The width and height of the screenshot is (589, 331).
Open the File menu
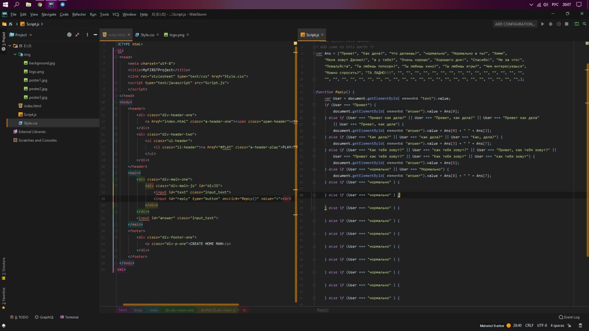(x=13, y=14)
